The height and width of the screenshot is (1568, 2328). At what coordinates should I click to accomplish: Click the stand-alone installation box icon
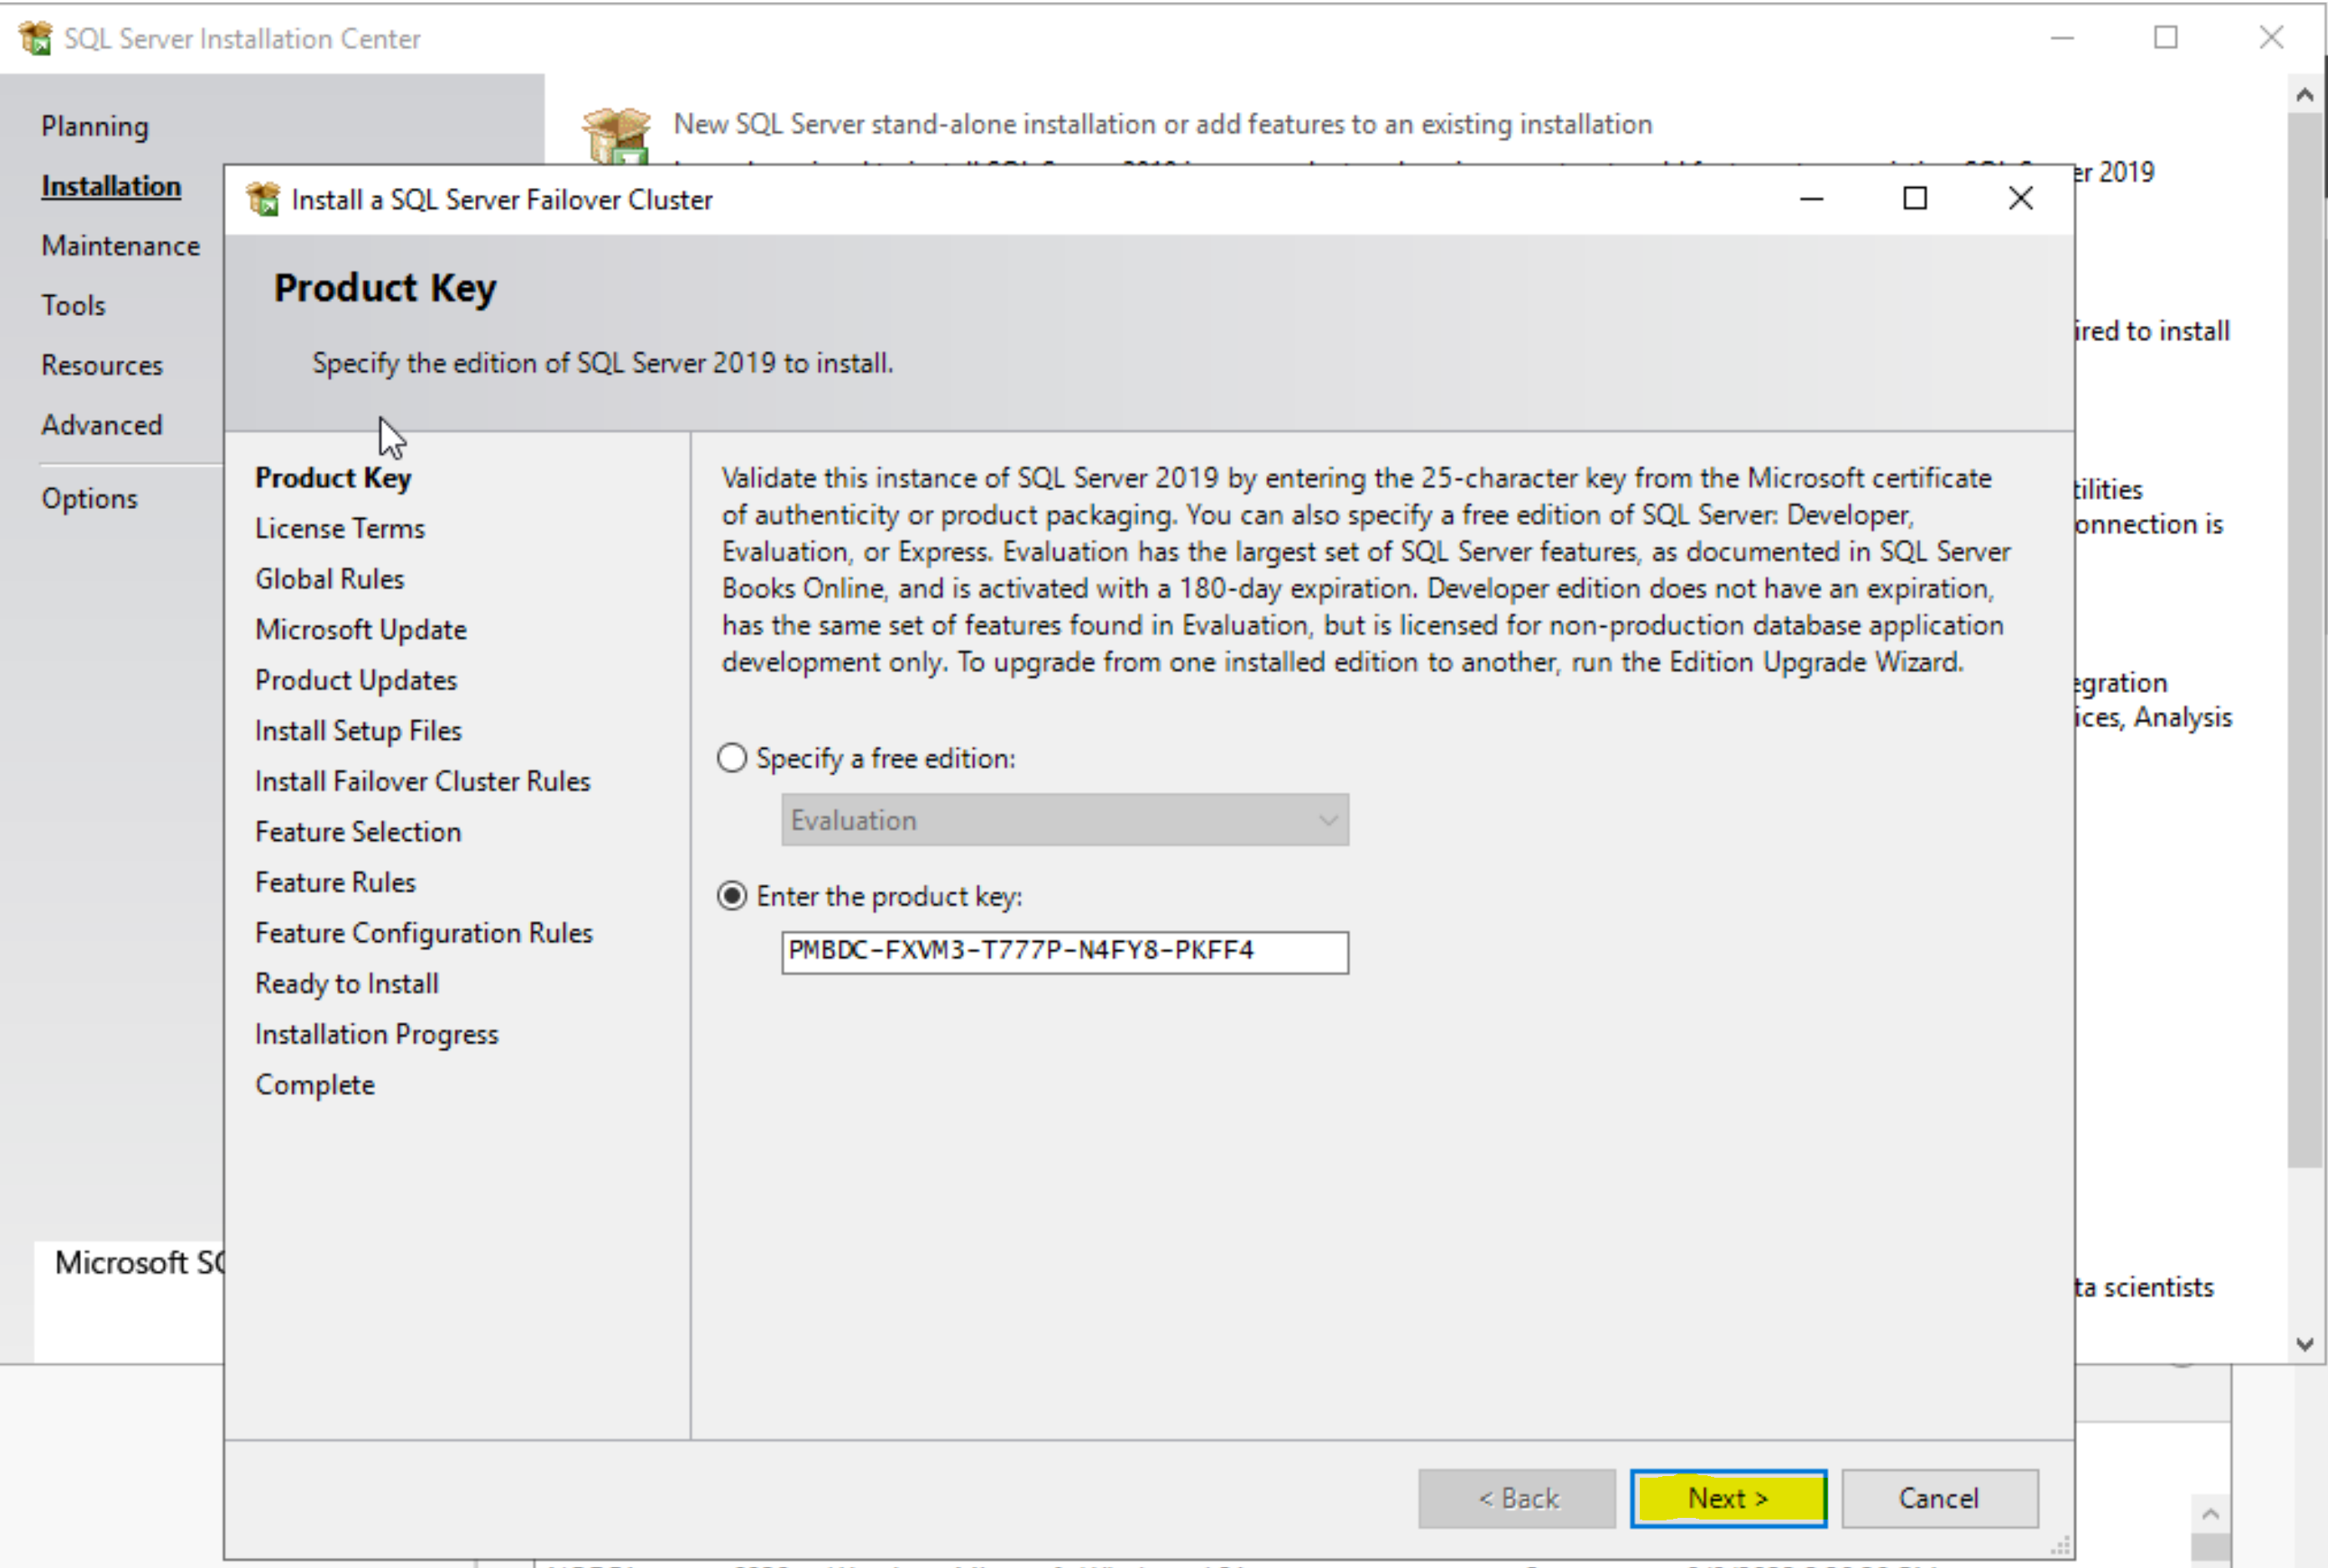point(616,136)
